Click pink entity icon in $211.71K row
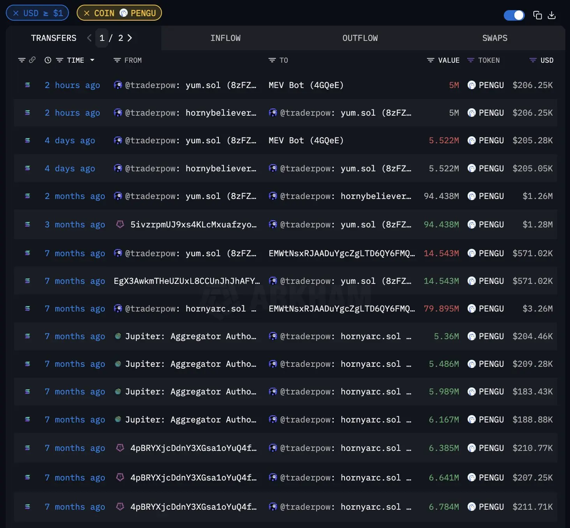Screen dimensions: 570x528 click(x=120, y=507)
